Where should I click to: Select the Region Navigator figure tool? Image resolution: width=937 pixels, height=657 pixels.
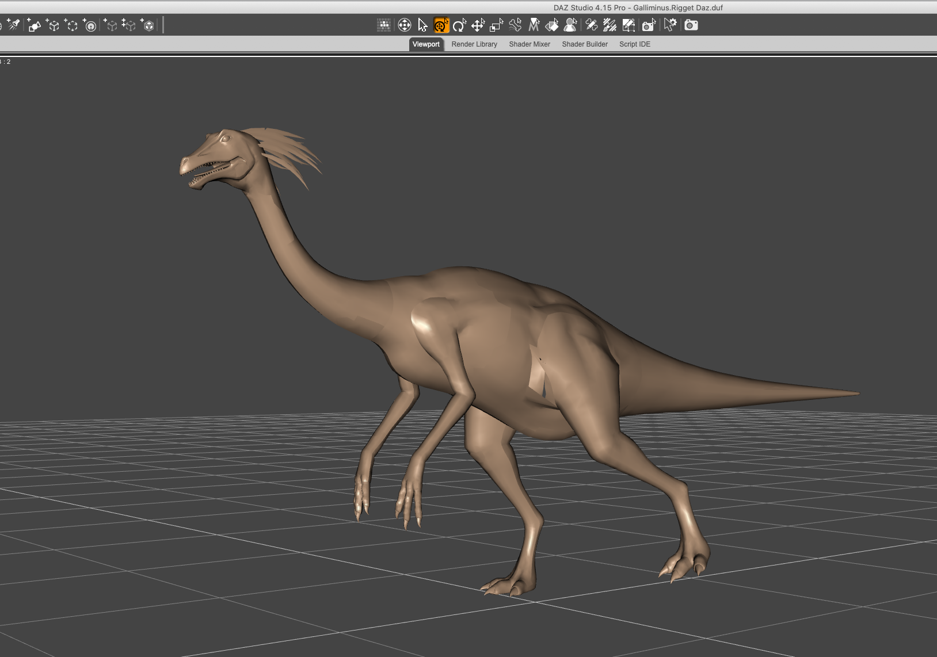click(570, 25)
